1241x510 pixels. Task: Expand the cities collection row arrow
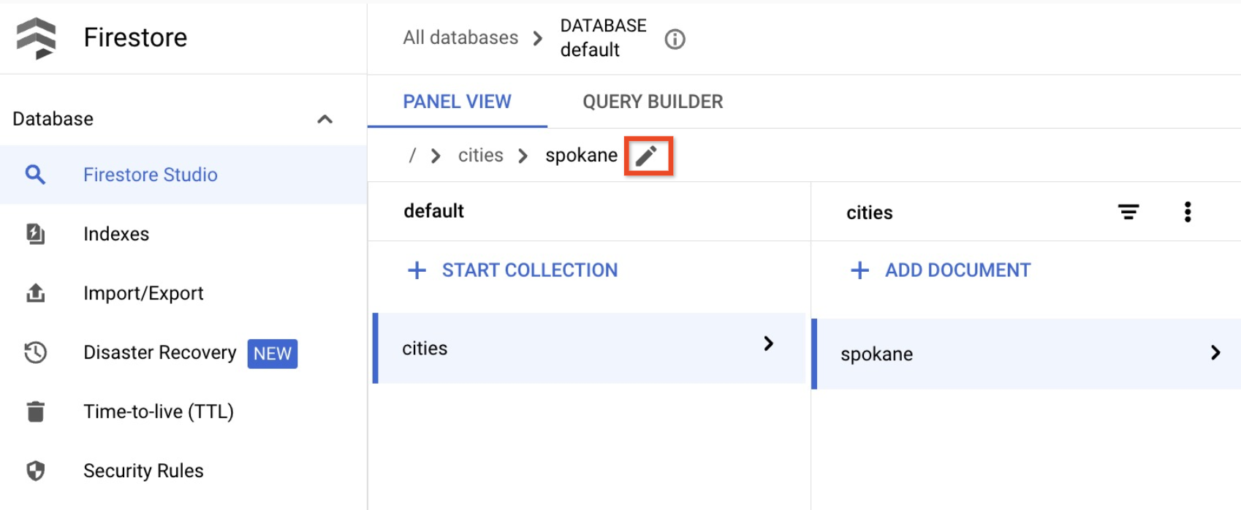769,344
